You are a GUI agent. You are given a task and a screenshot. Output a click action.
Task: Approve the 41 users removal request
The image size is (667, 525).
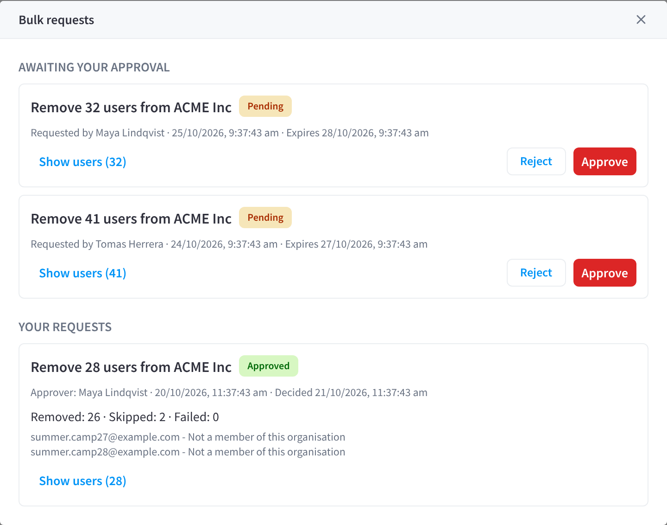[604, 273]
